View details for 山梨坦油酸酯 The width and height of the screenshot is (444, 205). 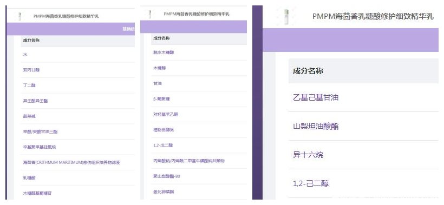316,126
